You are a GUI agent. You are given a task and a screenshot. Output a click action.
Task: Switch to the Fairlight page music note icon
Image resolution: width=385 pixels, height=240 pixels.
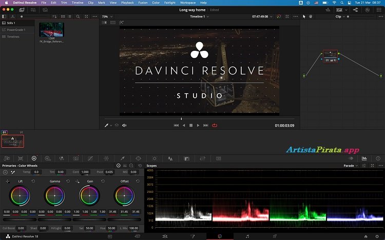pos(247,236)
